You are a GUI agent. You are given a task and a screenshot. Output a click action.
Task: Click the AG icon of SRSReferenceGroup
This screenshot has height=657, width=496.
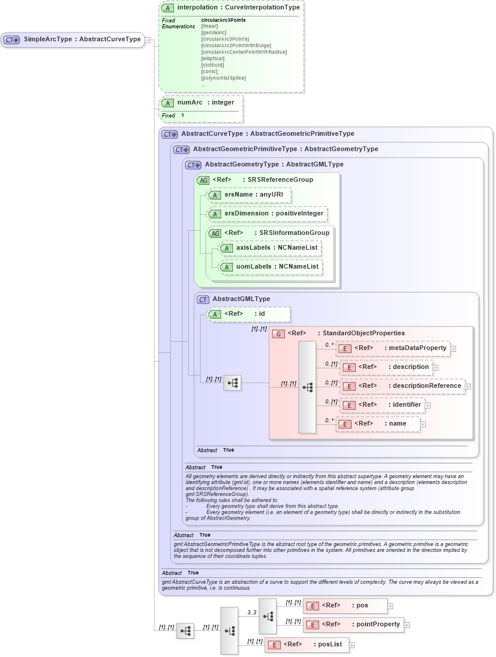203,180
